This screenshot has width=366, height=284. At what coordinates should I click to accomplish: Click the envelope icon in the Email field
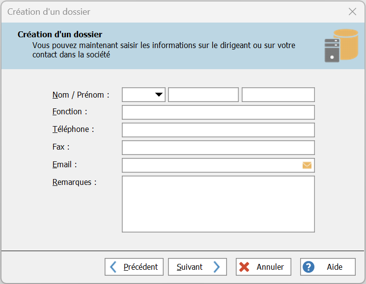(307, 165)
